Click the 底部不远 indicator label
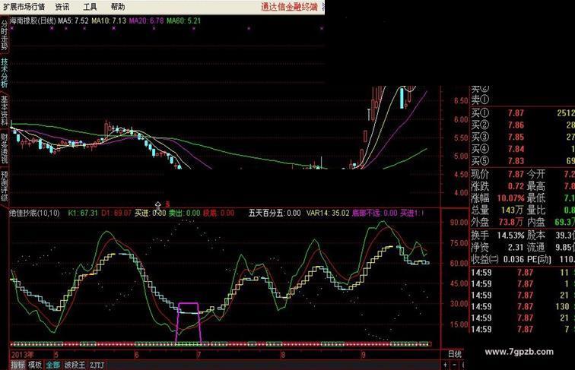This screenshot has width=575, height=370. [375, 213]
